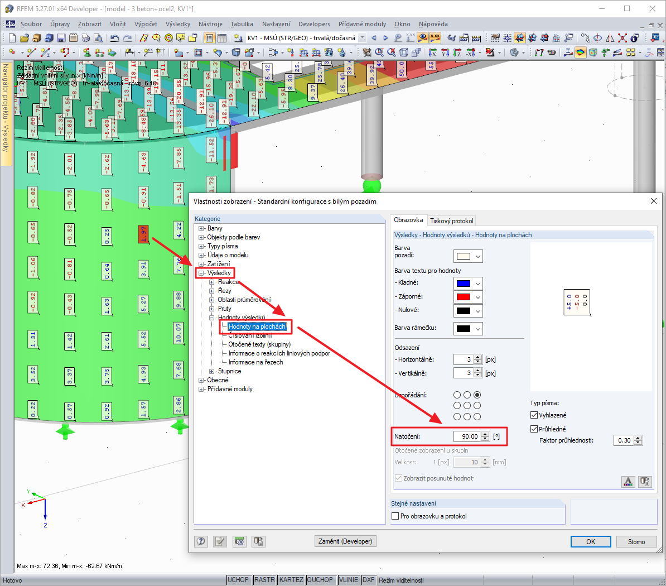666x586 pixels.
Task: Toggle UCHOP in status bar
Action: tap(238, 580)
